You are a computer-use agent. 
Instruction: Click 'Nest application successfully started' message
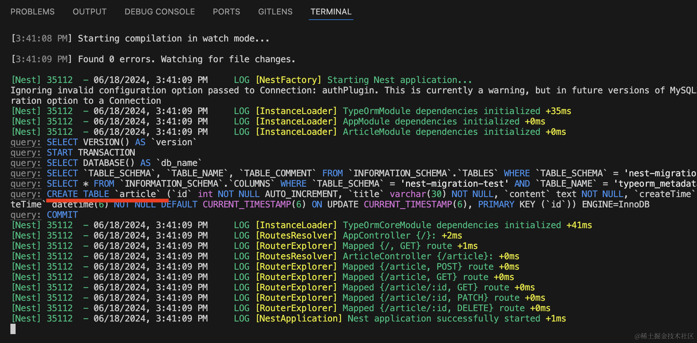click(x=444, y=319)
